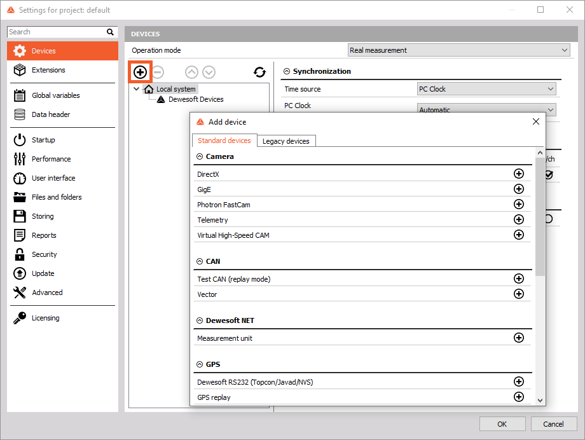Collapse the Camera device group
The height and width of the screenshot is (440, 585).
pyautogui.click(x=200, y=156)
